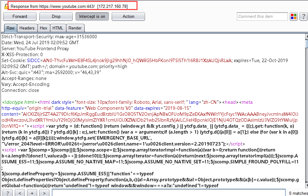The image size is (308, 196).
Task: Click the <!doctype html> text
Action: click(20, 102)
